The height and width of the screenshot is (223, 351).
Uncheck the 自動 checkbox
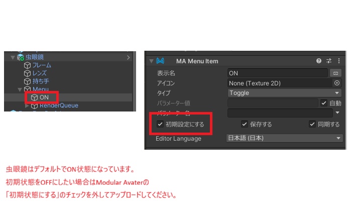pyautogui.click(x=324, y=103)
